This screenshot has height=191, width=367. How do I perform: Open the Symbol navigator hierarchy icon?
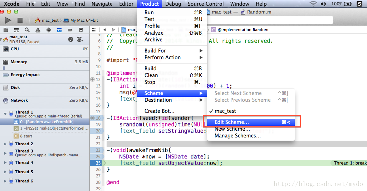pos(16,30)
